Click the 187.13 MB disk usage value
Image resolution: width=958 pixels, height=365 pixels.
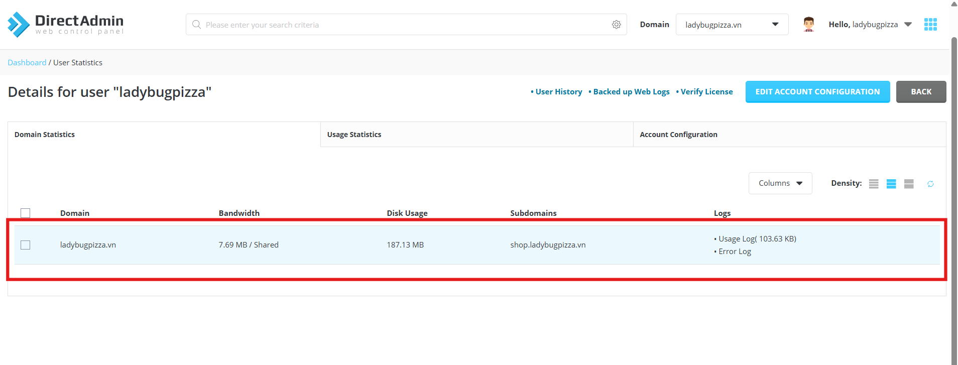tap(405, 245)
